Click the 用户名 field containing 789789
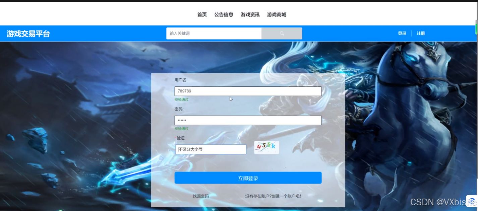This screenshot has width=478, height=211. pyautogui.click(x=248, y=91)
